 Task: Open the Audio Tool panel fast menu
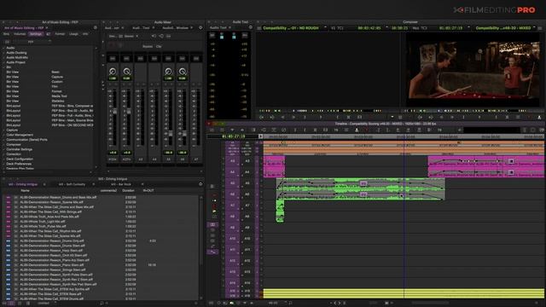(x=250, y=27)
